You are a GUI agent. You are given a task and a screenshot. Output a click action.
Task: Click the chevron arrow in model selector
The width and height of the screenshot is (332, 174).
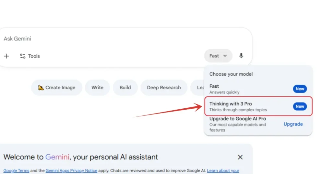[x=225, y=56]
